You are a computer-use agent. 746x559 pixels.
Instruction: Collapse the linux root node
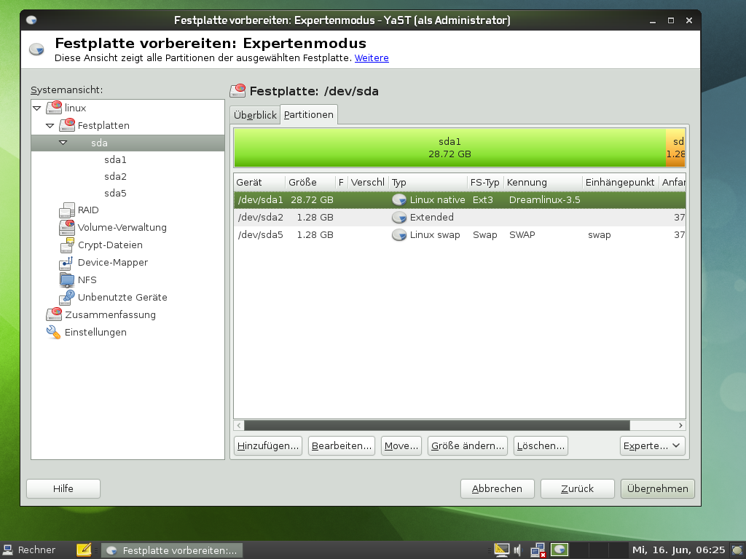[x=36, y=108]
